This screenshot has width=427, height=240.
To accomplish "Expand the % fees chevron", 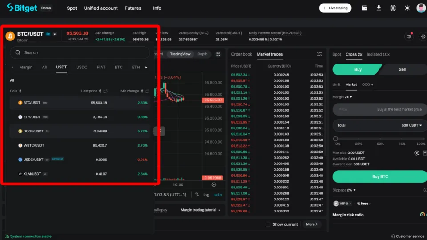I will click(369, 204).
